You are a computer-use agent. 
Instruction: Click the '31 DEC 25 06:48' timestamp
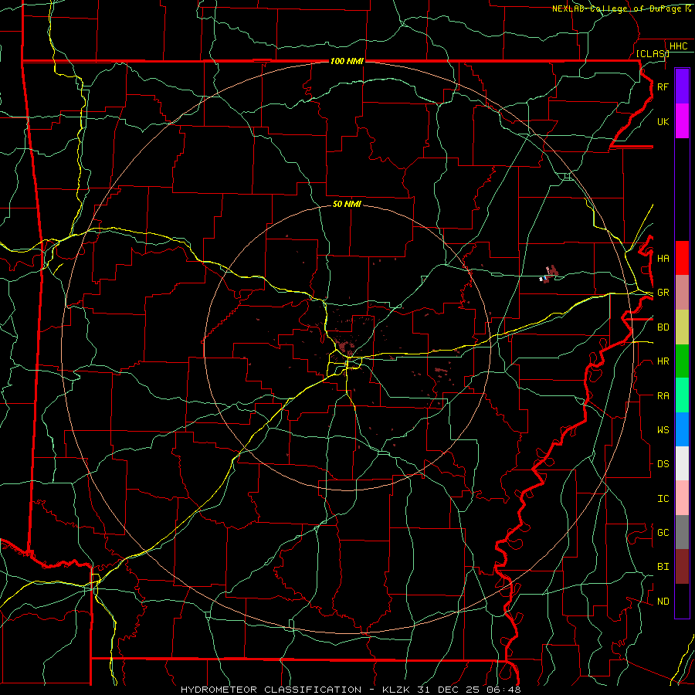pos(468,690)
